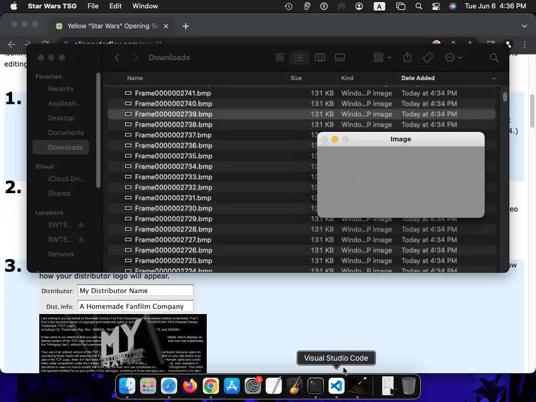
Task: Select iCloud Drive in Finder sidebar
Action: 61,179
